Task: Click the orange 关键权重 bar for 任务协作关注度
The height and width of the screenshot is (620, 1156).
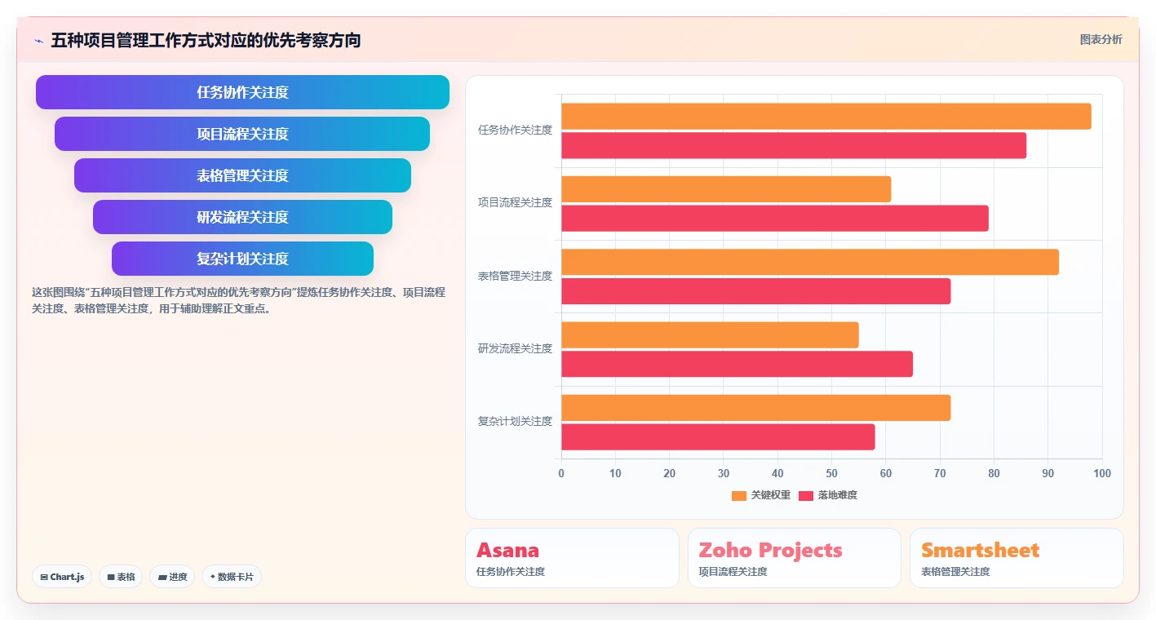Action: click(x=826, y=116)
